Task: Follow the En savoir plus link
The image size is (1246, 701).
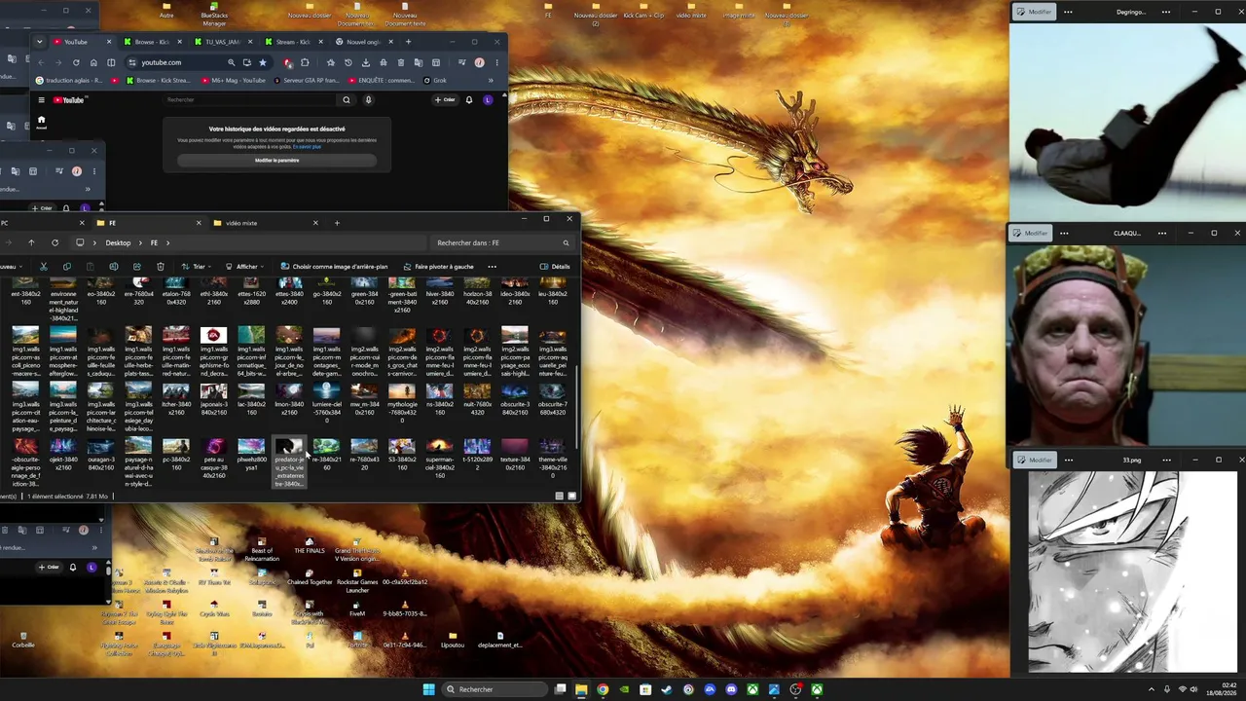Action: tap(309, 147)
